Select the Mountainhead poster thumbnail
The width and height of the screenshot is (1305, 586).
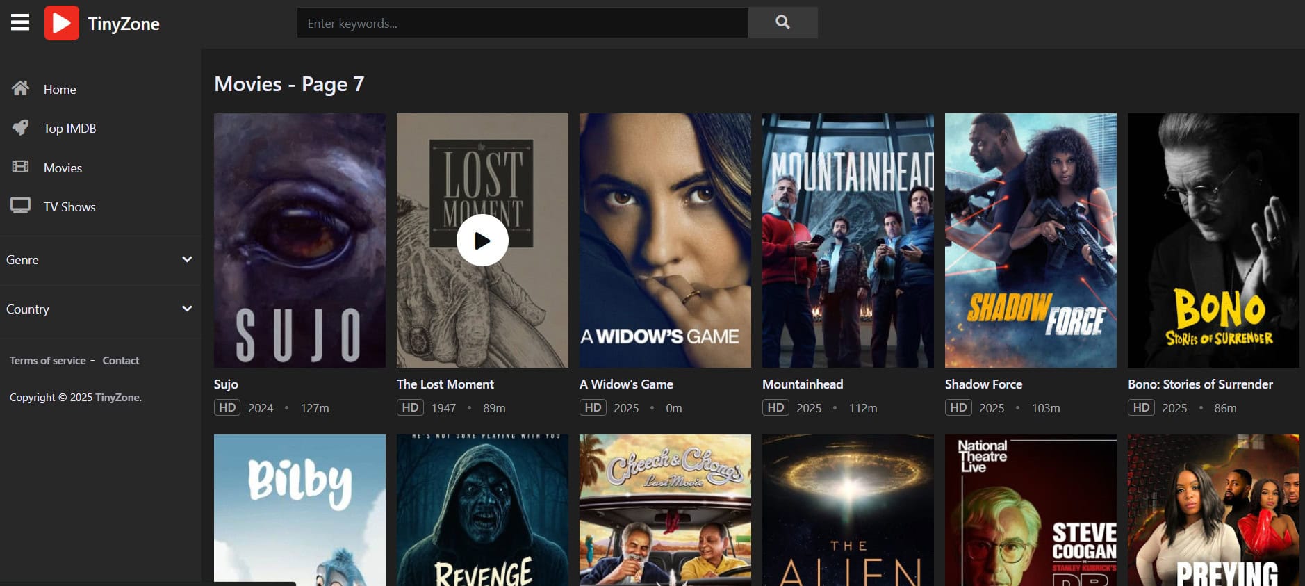click(848, 240)
